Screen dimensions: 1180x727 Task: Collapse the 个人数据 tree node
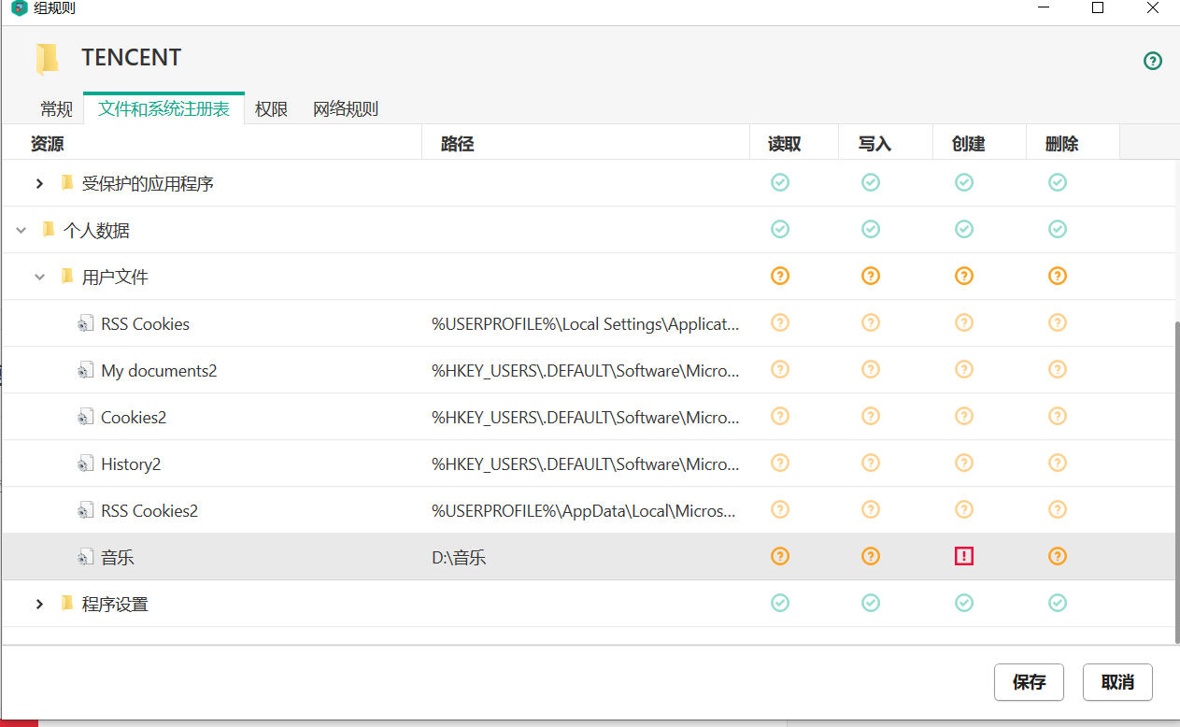[x=21, y=230]
